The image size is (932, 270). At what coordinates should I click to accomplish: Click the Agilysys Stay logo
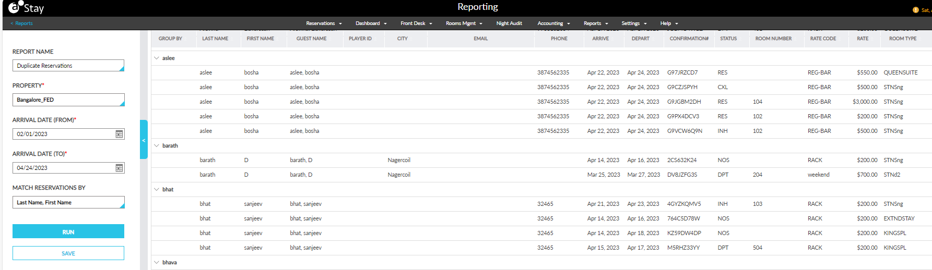coord(26,8)
